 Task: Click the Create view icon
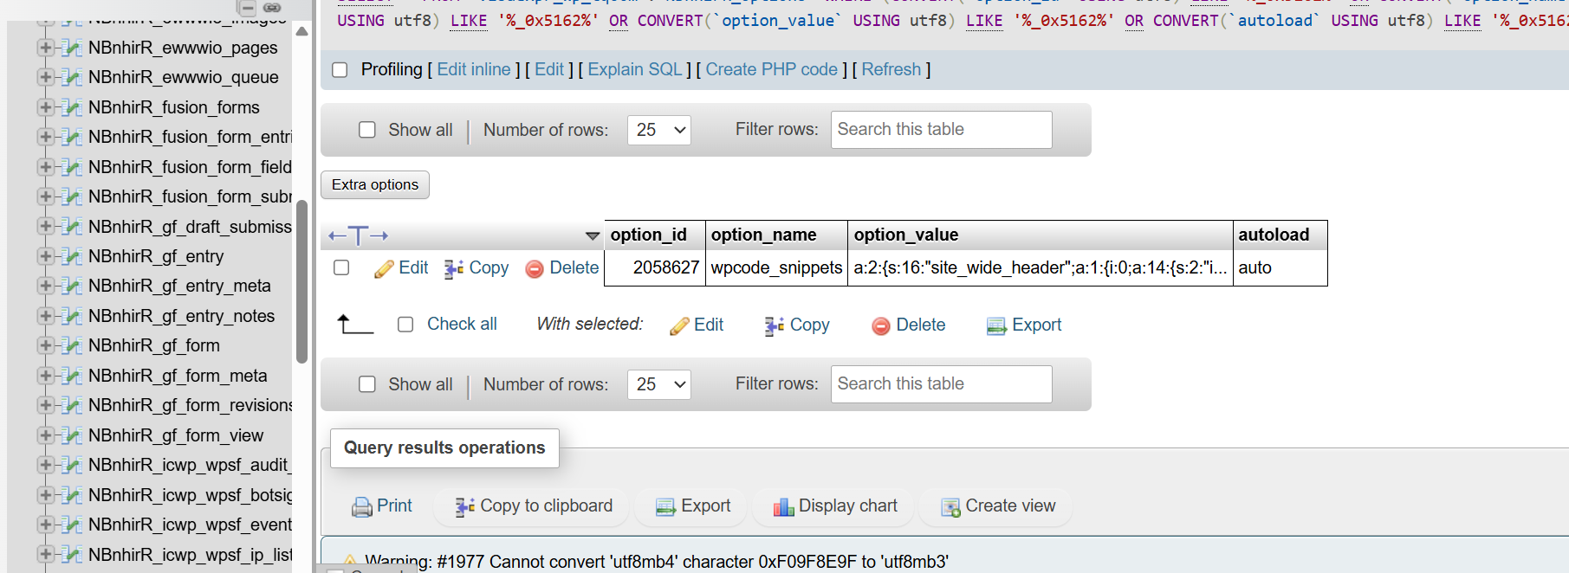point(950,507)
